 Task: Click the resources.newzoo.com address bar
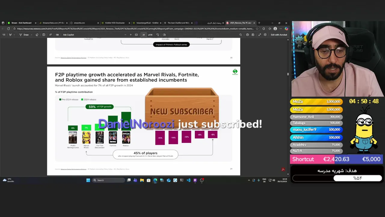[x=135, y=29]
